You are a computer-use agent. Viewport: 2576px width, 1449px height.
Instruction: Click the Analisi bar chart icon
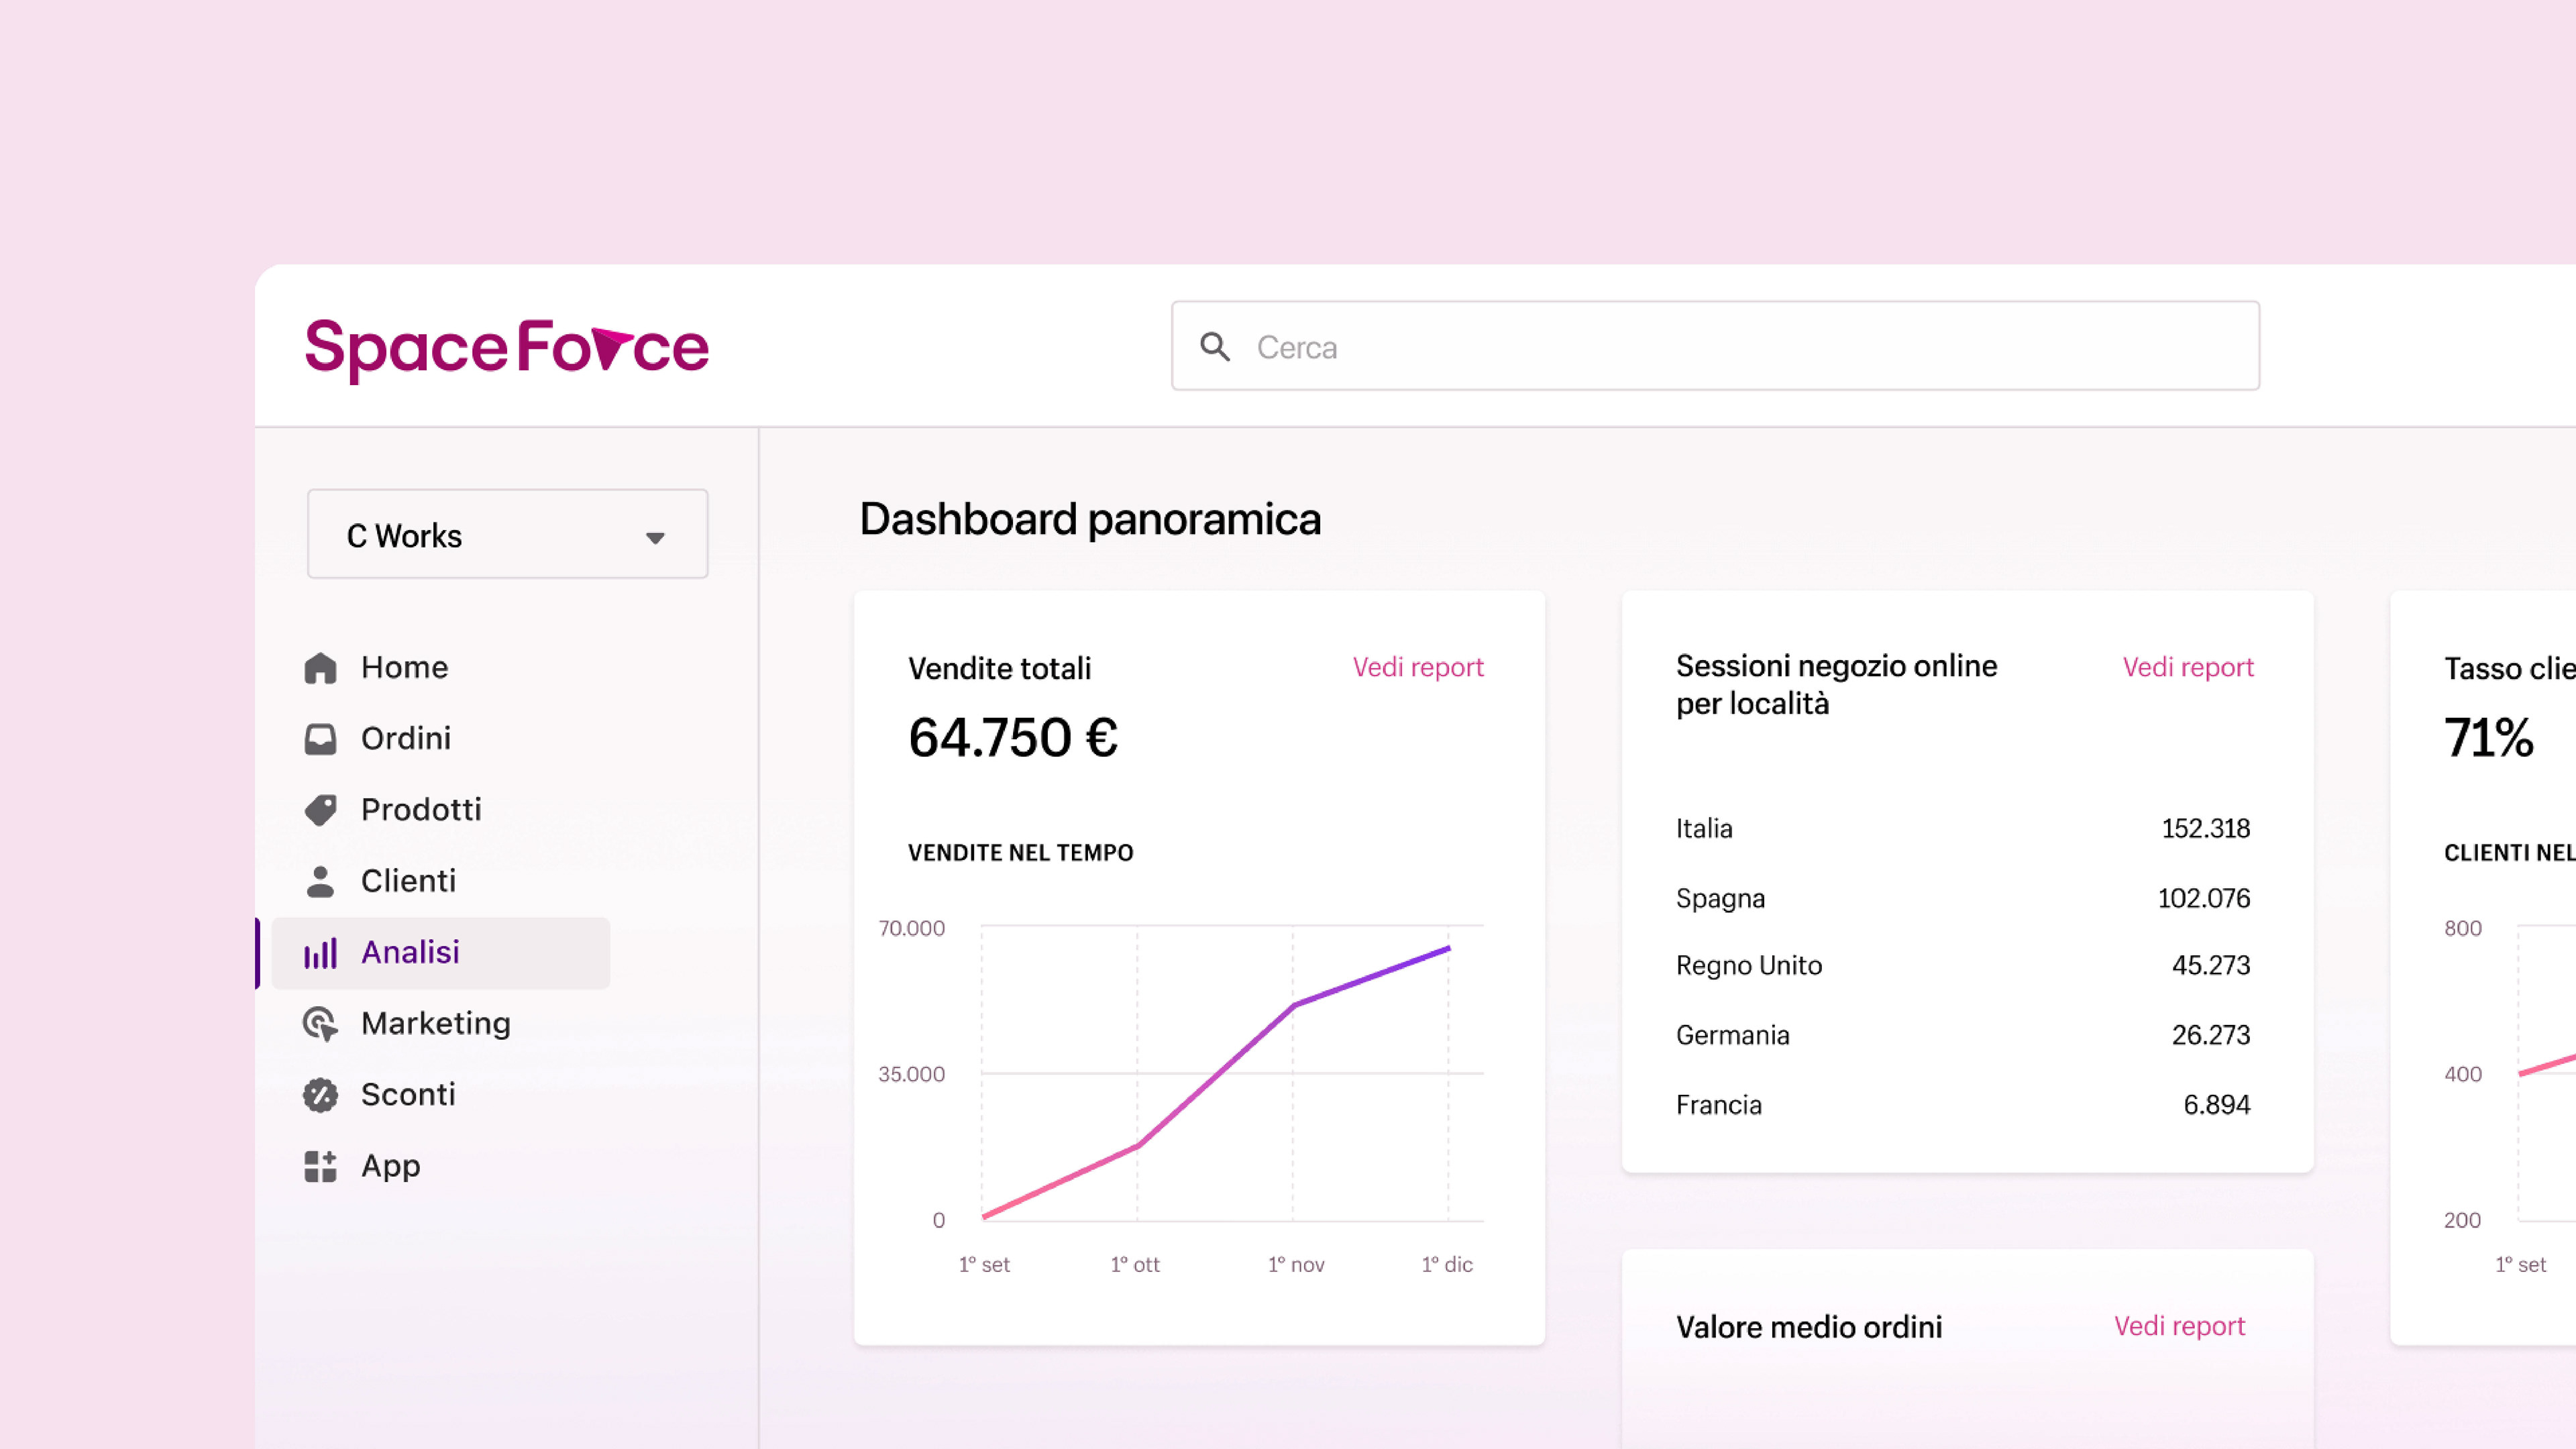320,953
